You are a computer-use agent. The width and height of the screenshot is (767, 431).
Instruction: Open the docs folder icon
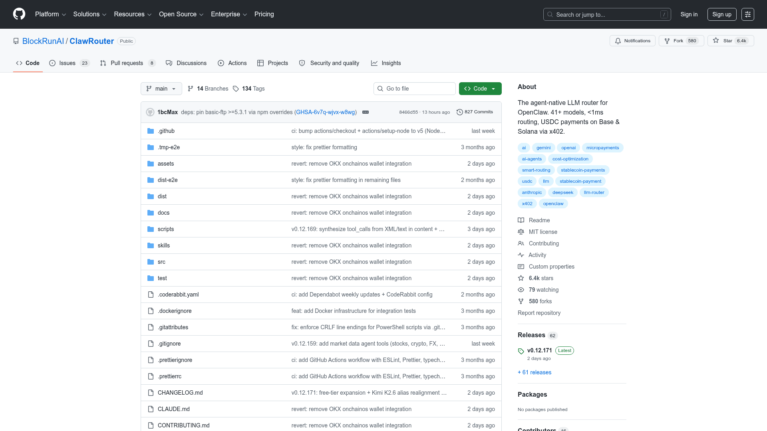tap(151, 213)
